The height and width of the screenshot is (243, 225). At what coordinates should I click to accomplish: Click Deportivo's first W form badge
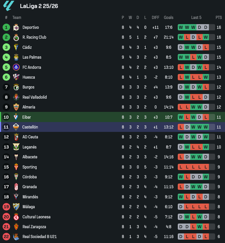point(181,27)
